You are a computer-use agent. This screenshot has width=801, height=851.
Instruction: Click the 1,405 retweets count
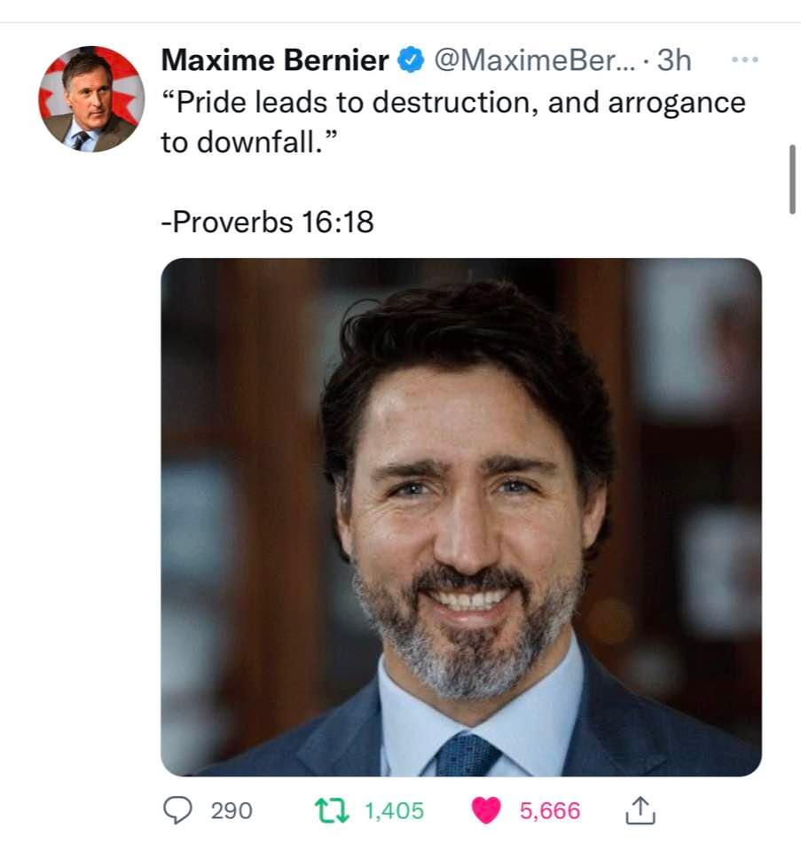(395, 810)
